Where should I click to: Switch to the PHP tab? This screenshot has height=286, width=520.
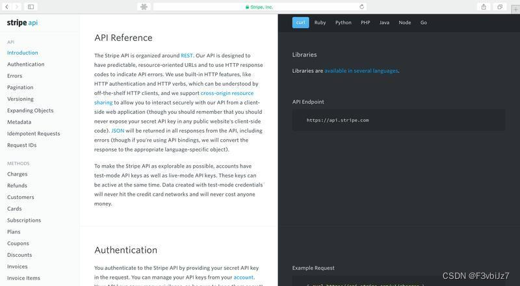tap(365, 23)
